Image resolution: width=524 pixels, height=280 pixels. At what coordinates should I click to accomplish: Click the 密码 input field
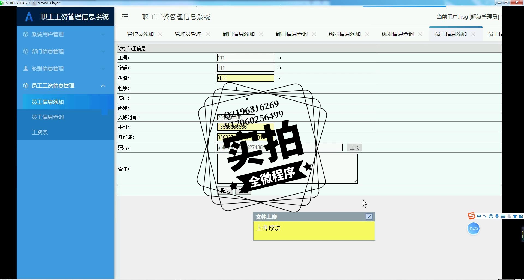point(245,68)
